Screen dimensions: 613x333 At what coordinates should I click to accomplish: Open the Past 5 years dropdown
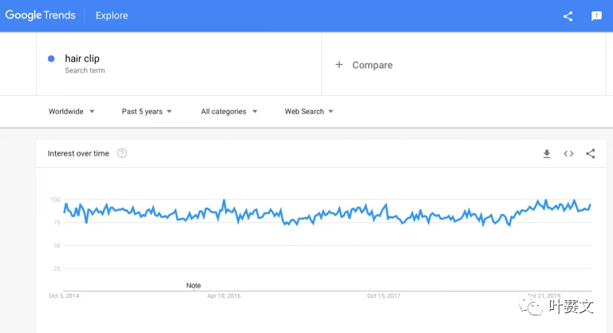tap(147, 112)
